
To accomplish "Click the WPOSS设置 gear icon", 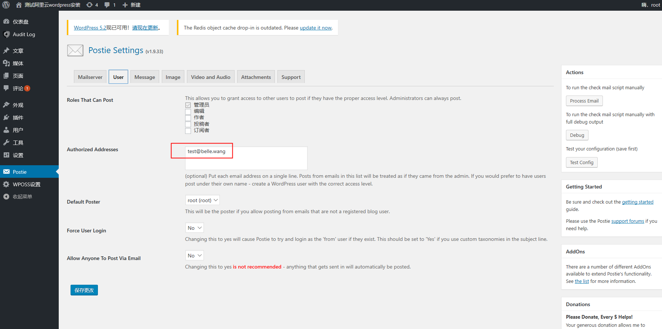I will click(6, 184).
